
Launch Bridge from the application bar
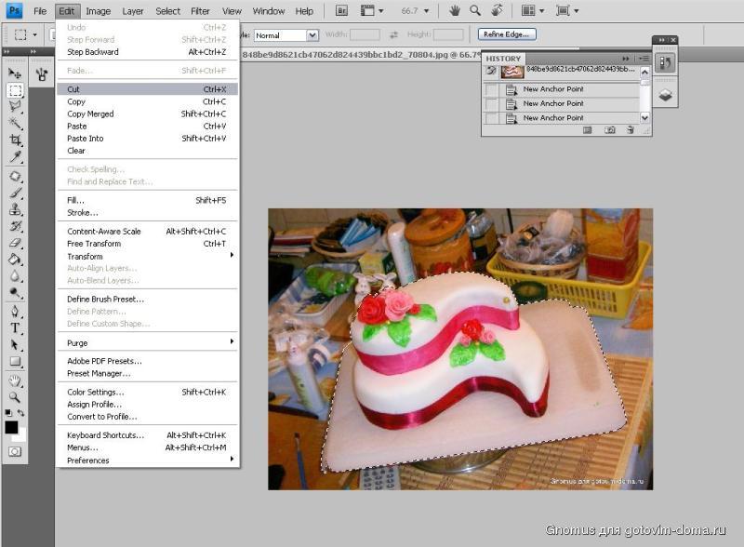[x=341, y=10]
